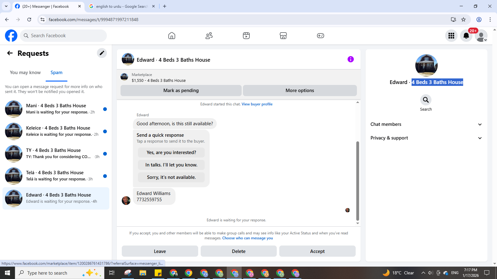Open Telá 4 Beds 3 Baths House request
497x279 pixels.
[x=56, y=176]
